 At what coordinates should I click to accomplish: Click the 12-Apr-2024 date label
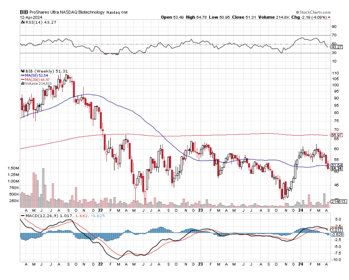(31, 17)
